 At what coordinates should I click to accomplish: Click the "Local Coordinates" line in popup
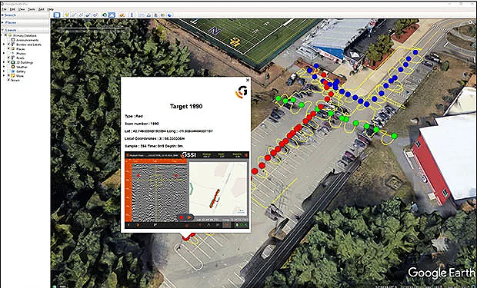pyautogui.click(x=155, y=138)
